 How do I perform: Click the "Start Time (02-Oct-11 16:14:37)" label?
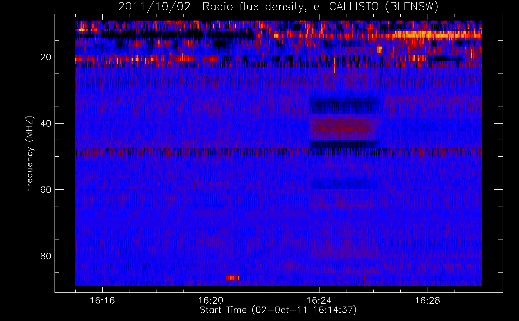tap(278, 310)
